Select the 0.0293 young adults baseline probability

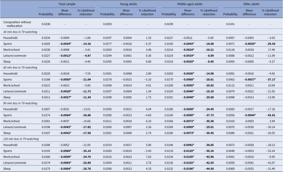point(107,24)
